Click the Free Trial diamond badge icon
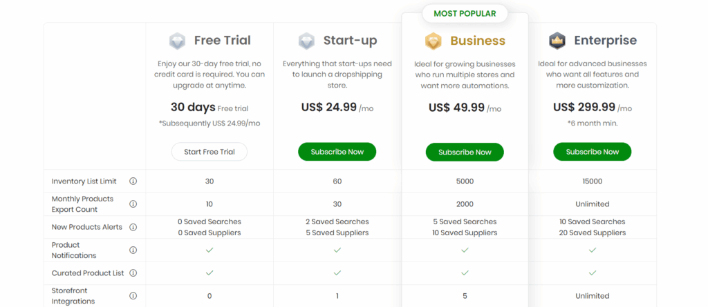Image resolution: width=708 pixels, height=307 pixels. (x=178, y=41)
